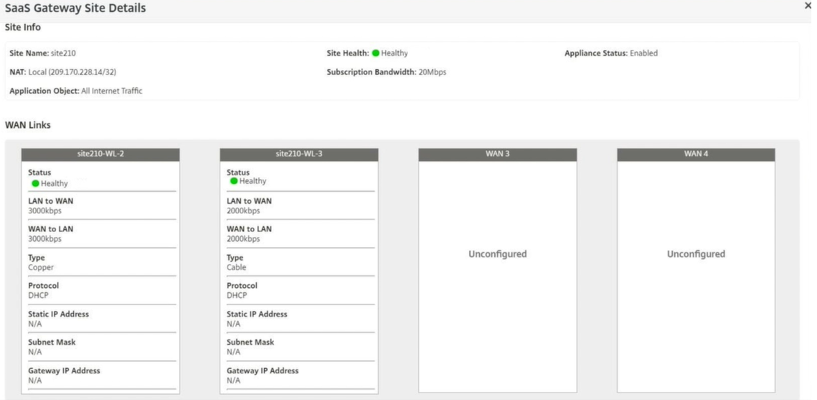Image resolution: width=817 pixels, height=400 pixels.
Task: Click the Gateway IP Address N/A in site210-WL-3
Action: click(x=233, y=381)
